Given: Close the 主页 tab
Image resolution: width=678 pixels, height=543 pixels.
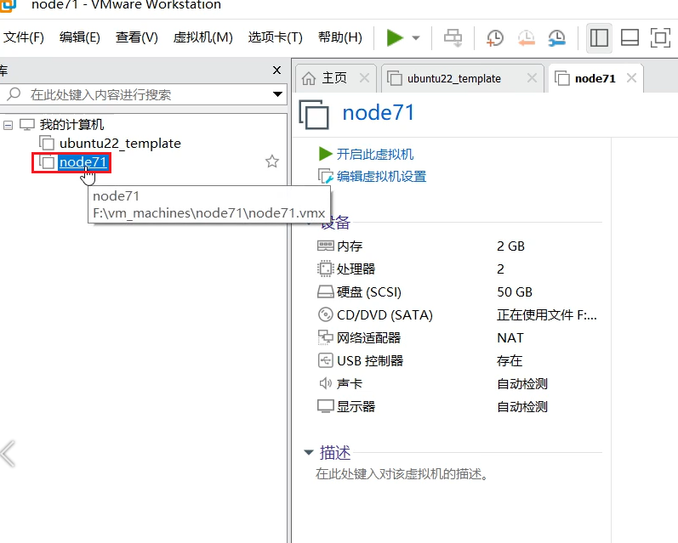Looking at the screenshot, I should tap(364, 78).
